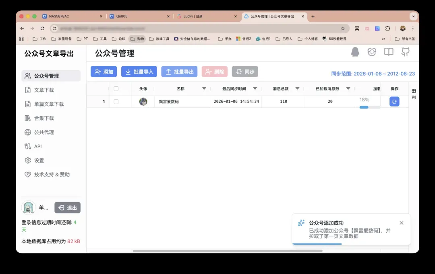Open the 消息总数 column filter menu
435x274 pixels.
click(x=297, y=89)
